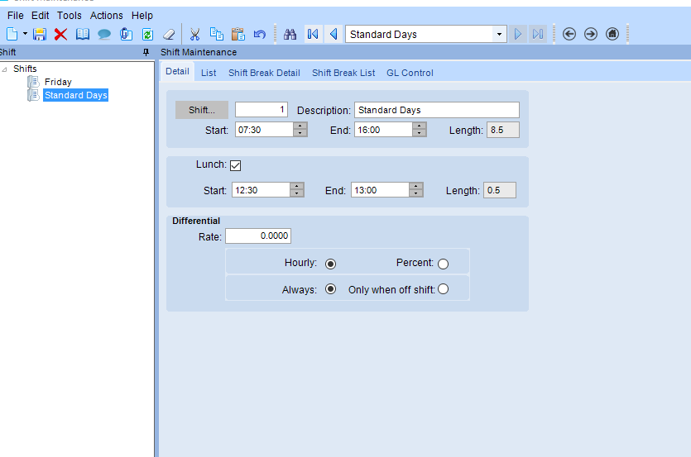Click the circled forward arrow icon
This screenshot has height=457, width=691.
coord(591,34)
